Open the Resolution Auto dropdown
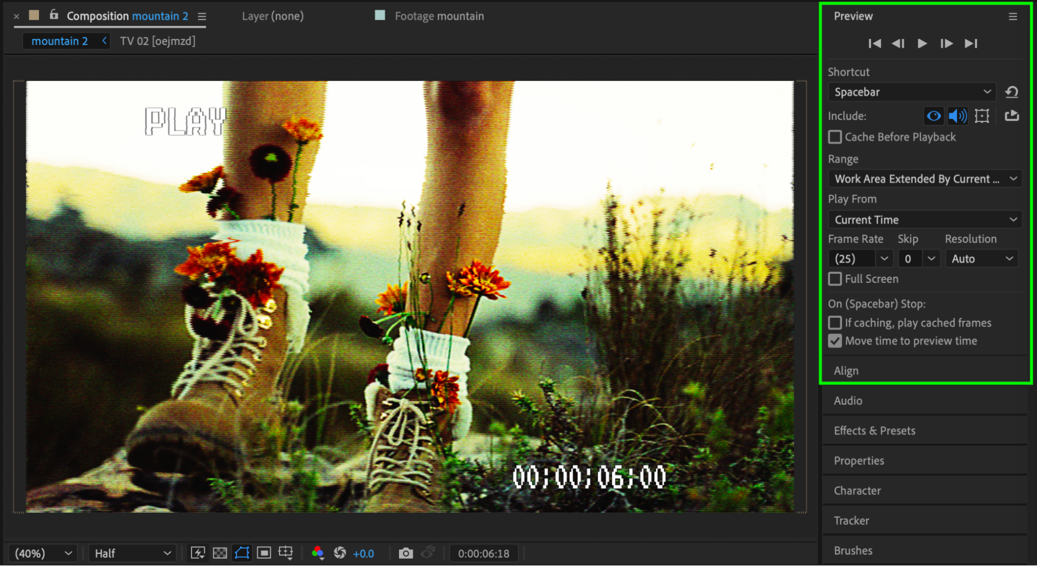Viewport: 1037px width, 566px height. 981,259
